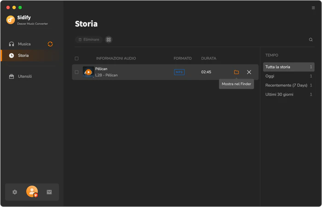Click the Eliminare button

(89, 40)
